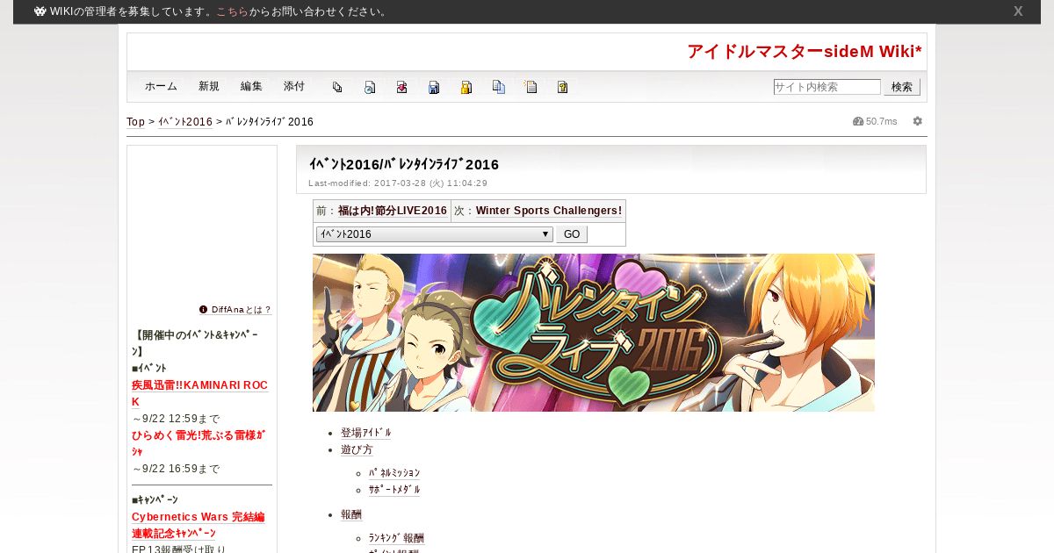Click the gauge icon beside 50.7ms
1054x553 pixels.
858,121
